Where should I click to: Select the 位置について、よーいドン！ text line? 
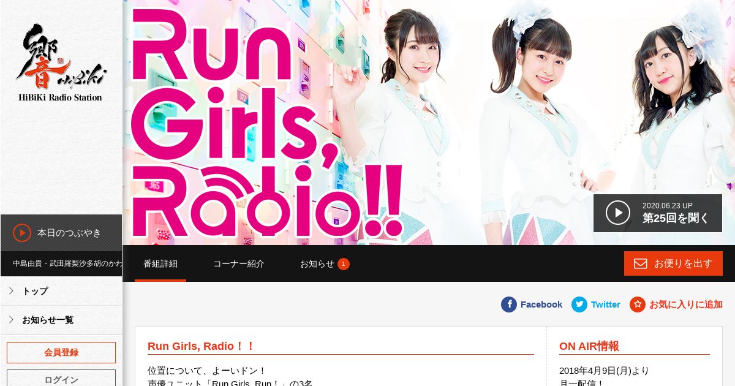207,371
